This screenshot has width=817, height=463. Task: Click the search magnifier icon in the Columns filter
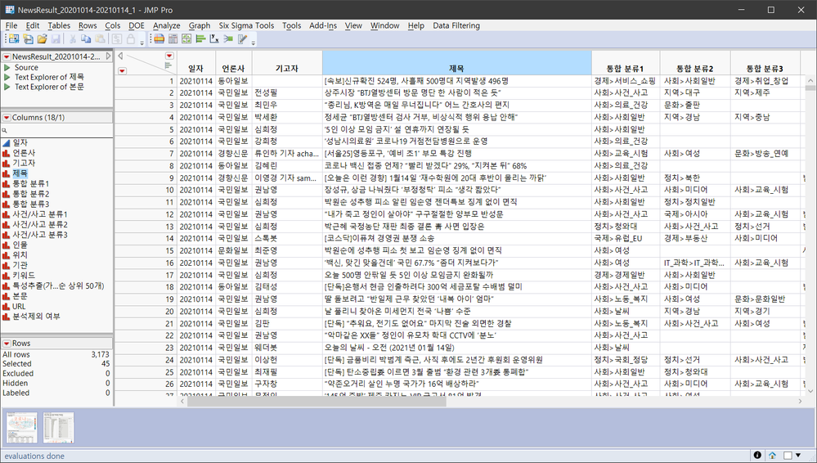5,131
